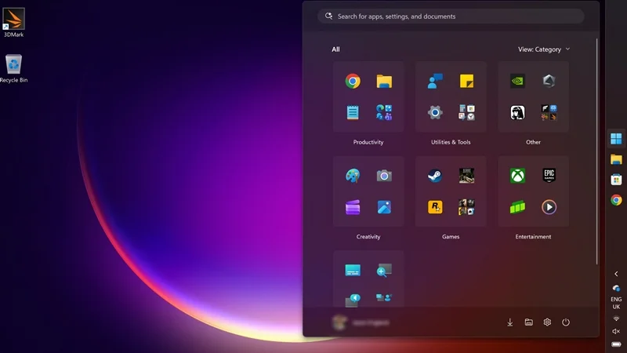The width and height of the screenshot is (627, 353).
Task: Open user account profile in Start footer
Action: (361, 322)
